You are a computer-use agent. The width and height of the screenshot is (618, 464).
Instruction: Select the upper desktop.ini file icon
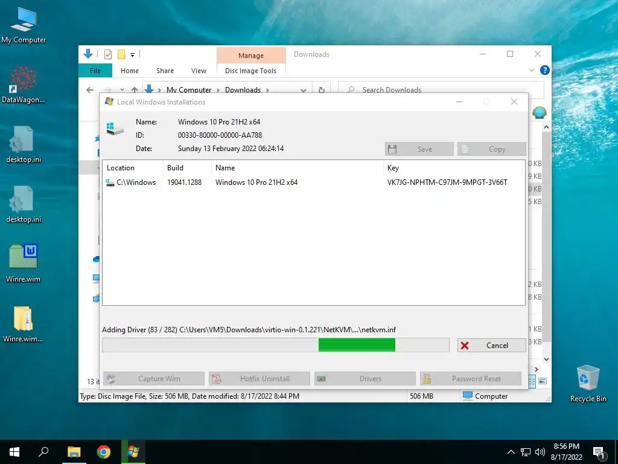(x=24, y=144)
